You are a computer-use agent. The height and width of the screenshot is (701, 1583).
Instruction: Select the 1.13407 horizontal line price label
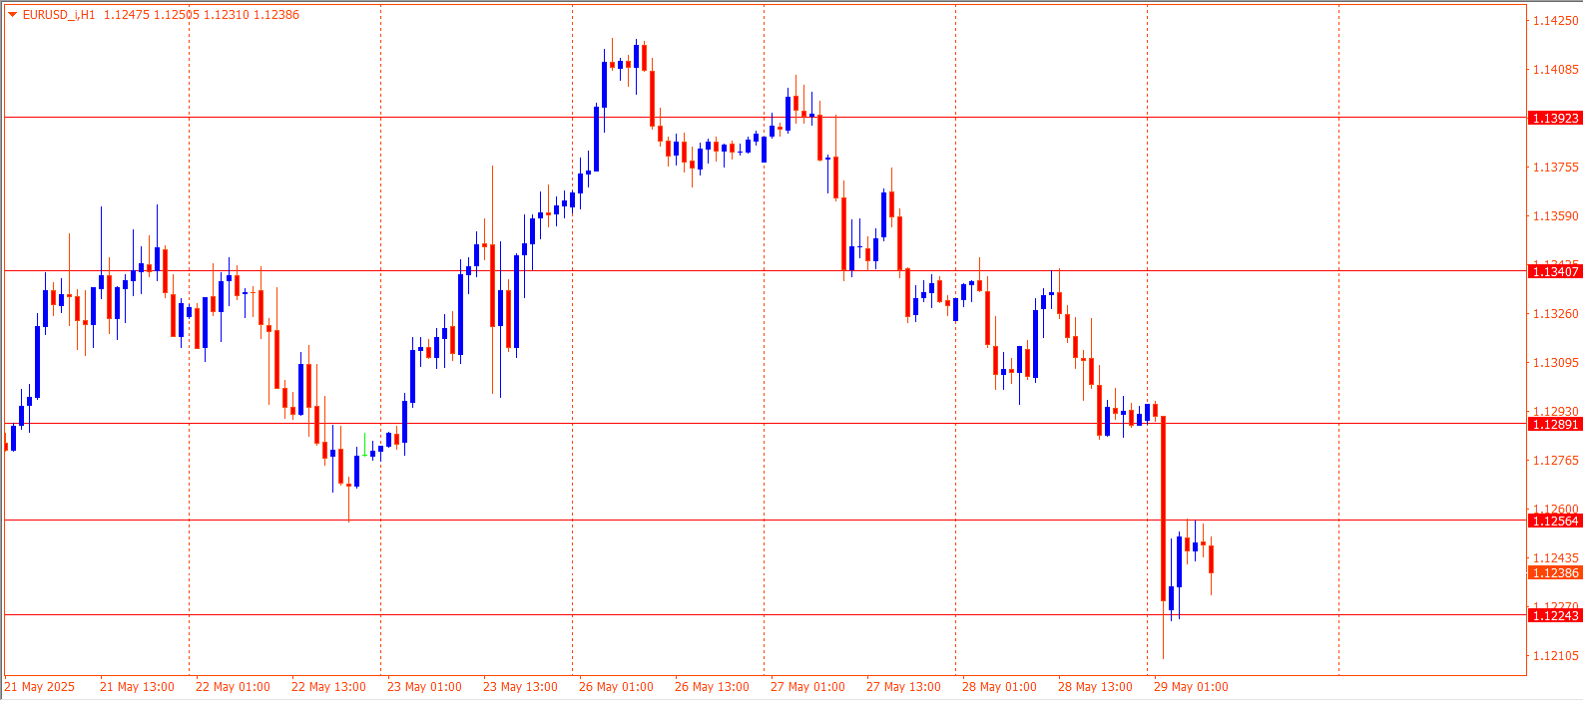[x=1555, y=271]
